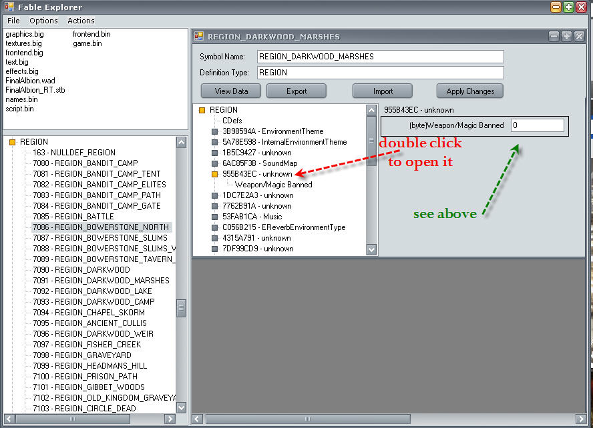The height and width of the screenshot is (428, 593).
Task: Collapse the REGION list in the left panel
Action: (12, 142)
